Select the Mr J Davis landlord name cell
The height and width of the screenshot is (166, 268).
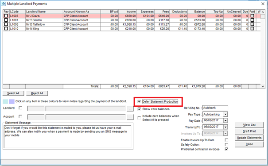point(44,15)
